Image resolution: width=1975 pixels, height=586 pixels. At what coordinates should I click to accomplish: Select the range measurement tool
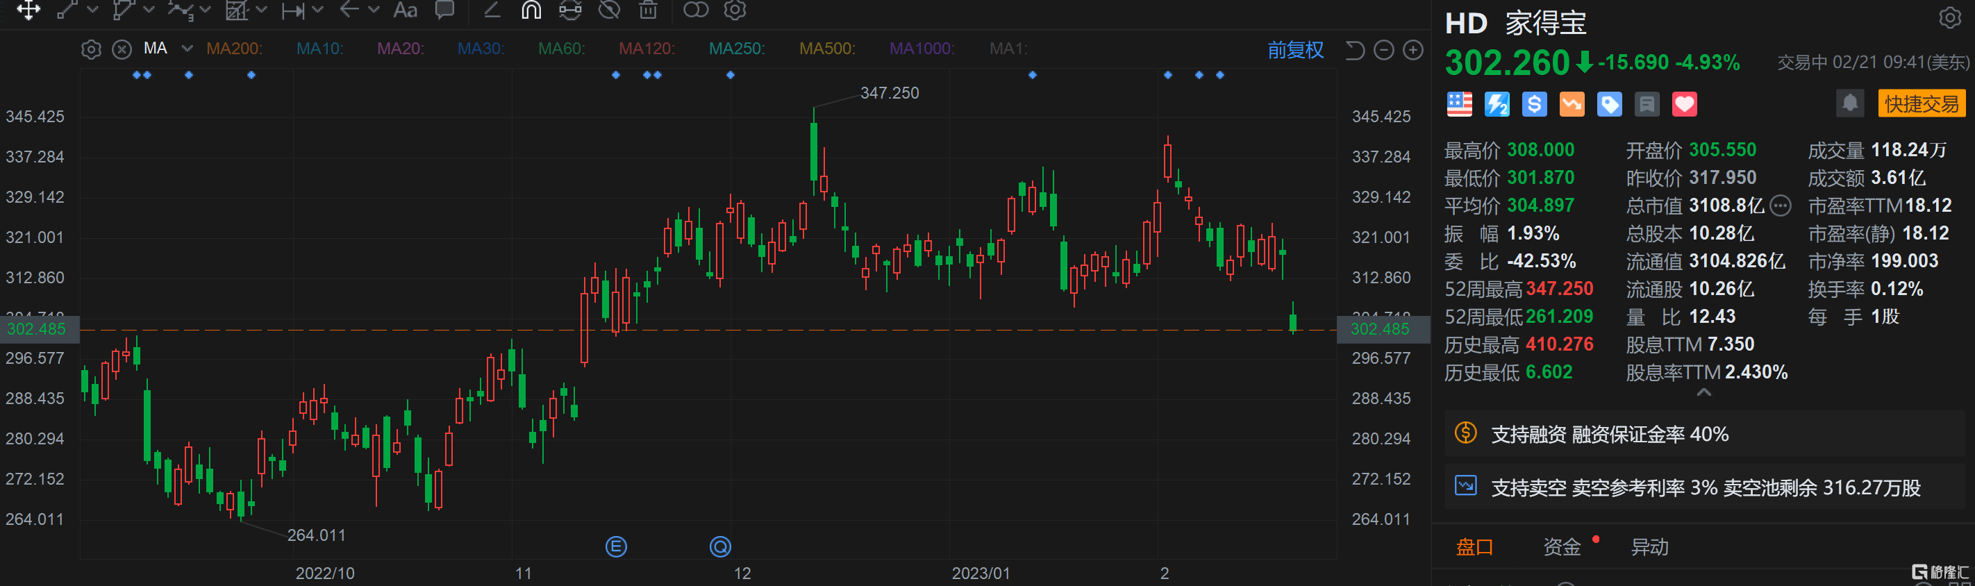coord(293,10)
